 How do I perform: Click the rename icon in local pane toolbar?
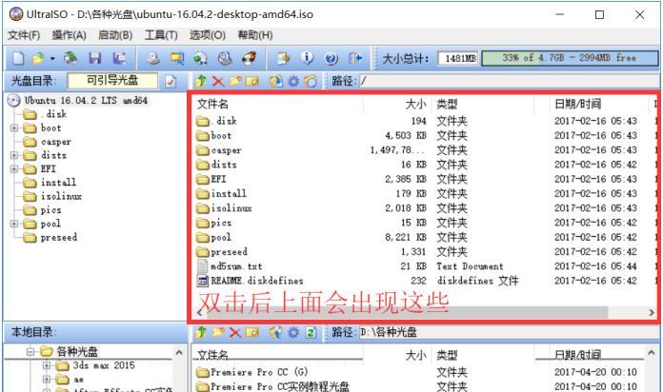252,333
